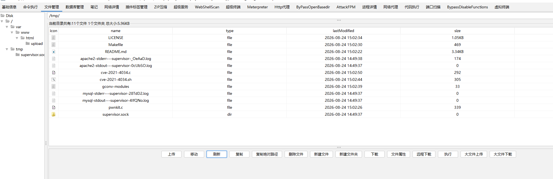553x179 pixels.
Task: Click the file icon beside pwnkit.c
Action: click(x=54, y=107)
